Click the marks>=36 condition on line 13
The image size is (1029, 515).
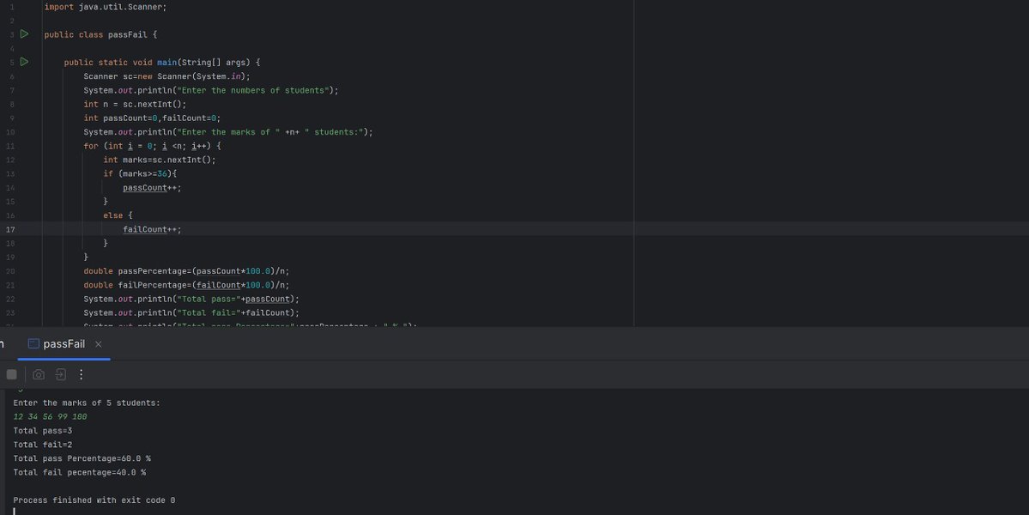pyautogui.click(x=147, y=173)
